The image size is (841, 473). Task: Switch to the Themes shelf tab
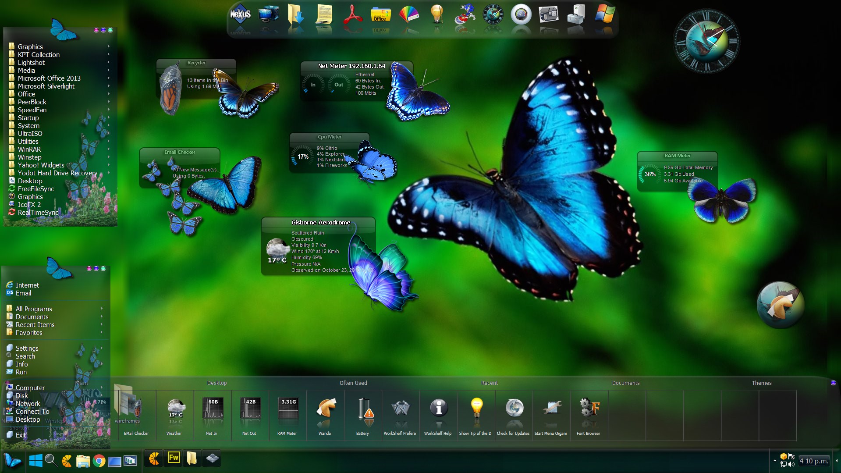(761, 383)
